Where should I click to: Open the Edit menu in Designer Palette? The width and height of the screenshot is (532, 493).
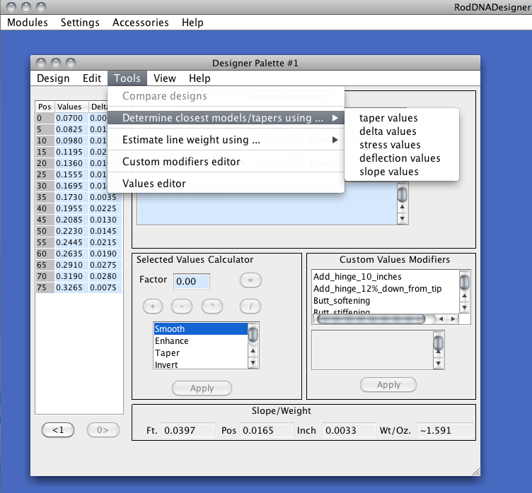(x=91, y=78)
